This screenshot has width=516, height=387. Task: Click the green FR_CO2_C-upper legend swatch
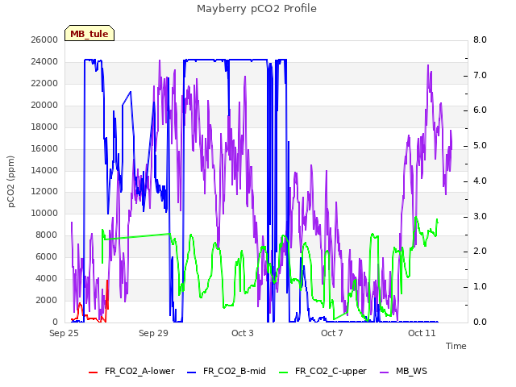click(283, 372)
